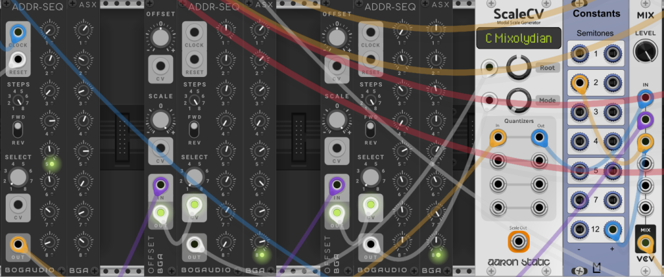The image size is (664, 277).
Task: Flip the FWD/REV switch on the leftmost ADDR-SEQ
Action: [18, 129]
